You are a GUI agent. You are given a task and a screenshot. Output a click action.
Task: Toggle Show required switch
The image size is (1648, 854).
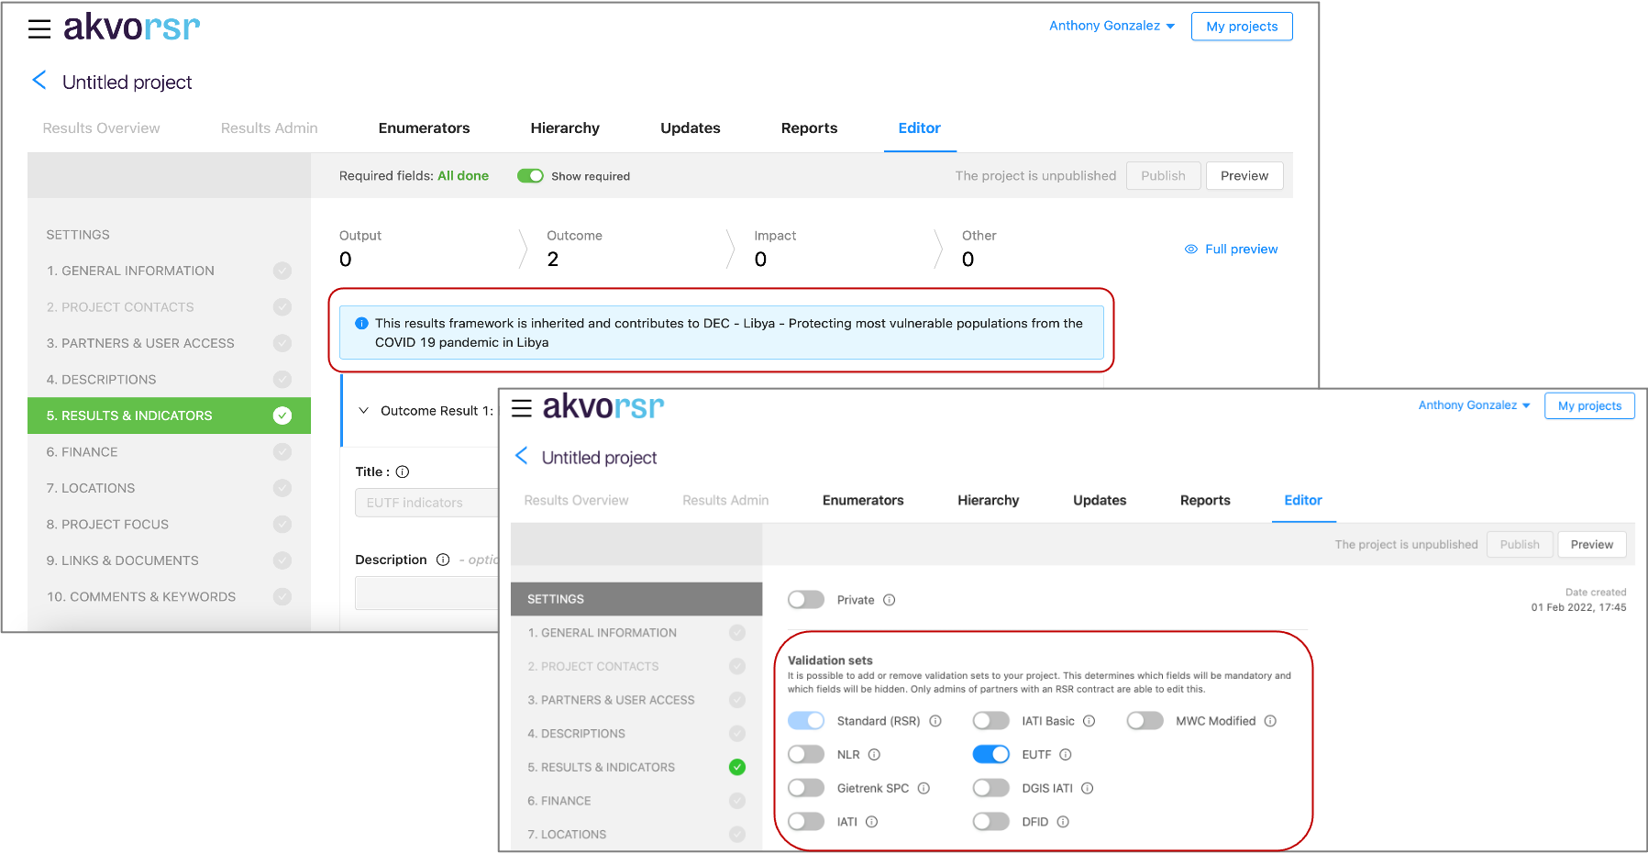pyautogui.click(x=530, y=176)
